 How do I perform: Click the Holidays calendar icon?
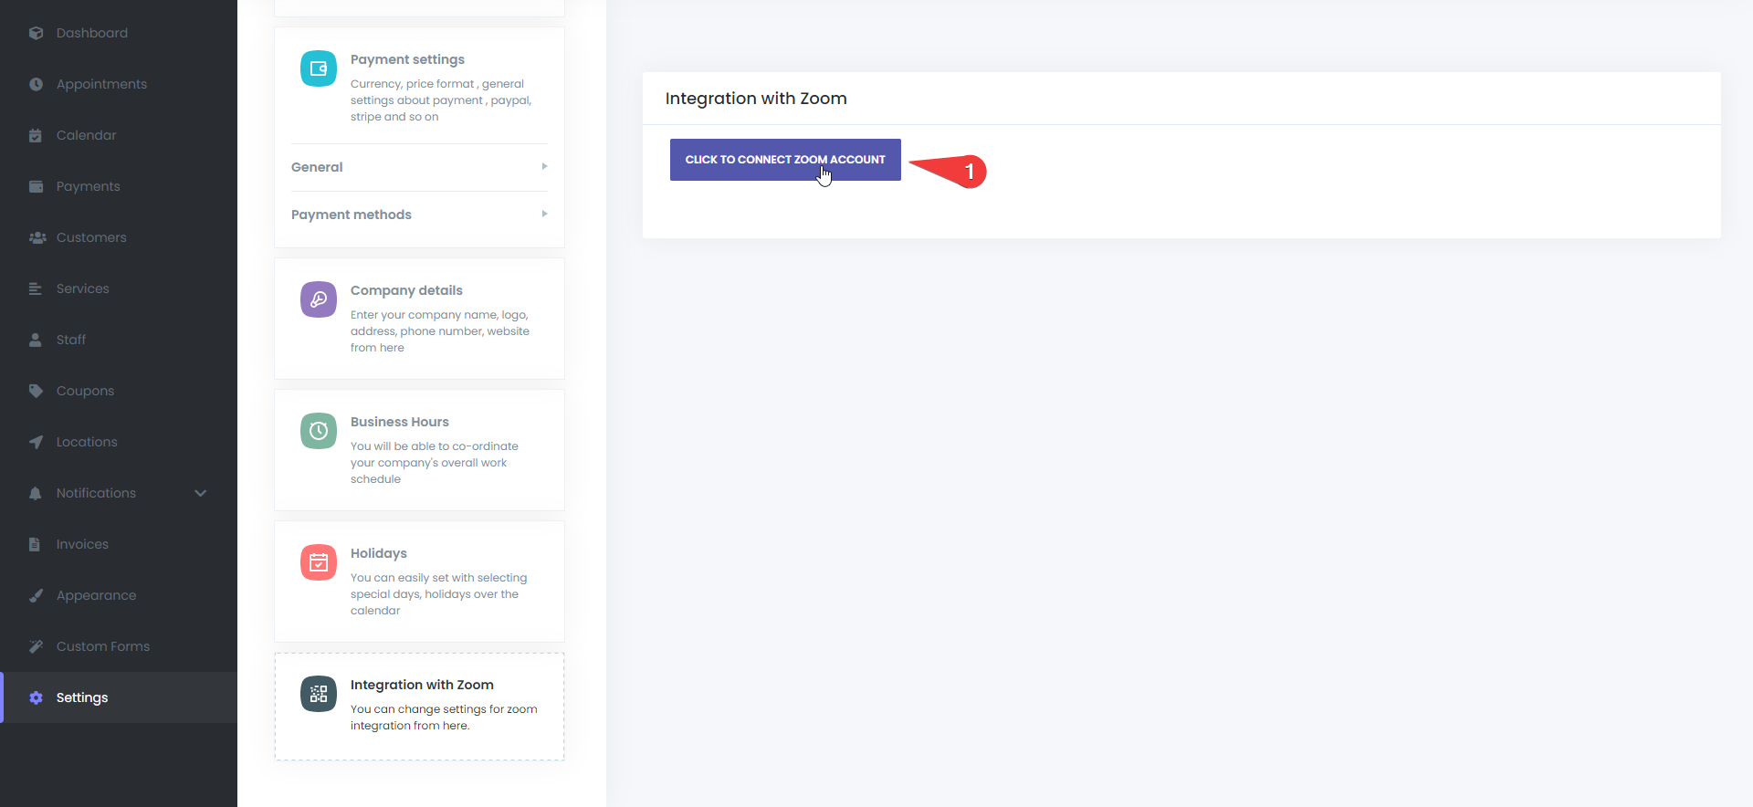(319, 562)
